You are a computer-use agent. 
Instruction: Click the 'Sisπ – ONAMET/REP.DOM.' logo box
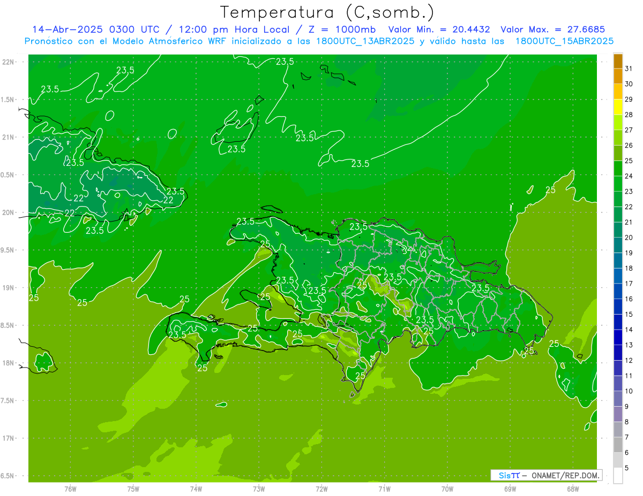[547, 475]
